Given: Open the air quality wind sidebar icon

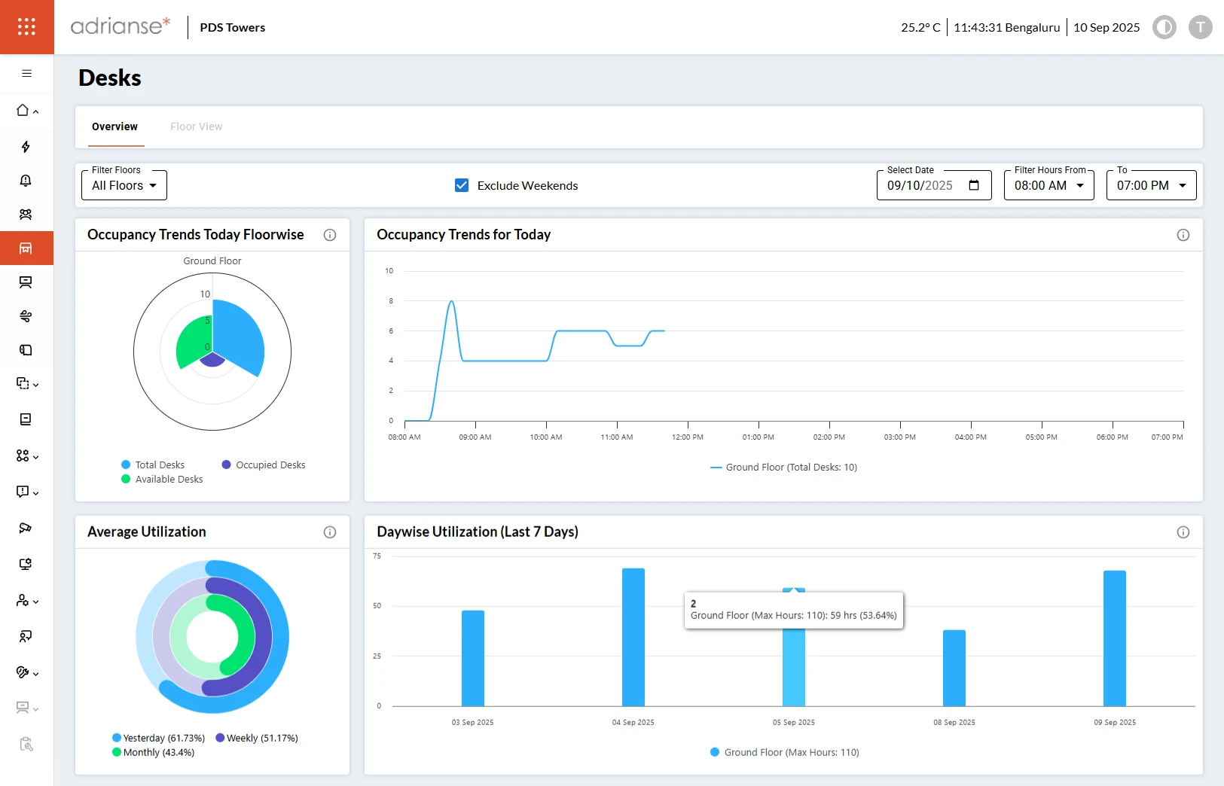Looking at the screenshot, I should click(x=26, y=316).
